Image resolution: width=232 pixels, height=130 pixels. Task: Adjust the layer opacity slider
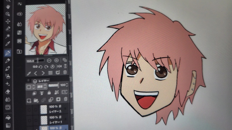pos(54,85)
